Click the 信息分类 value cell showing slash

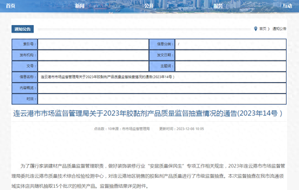[230, 44]
